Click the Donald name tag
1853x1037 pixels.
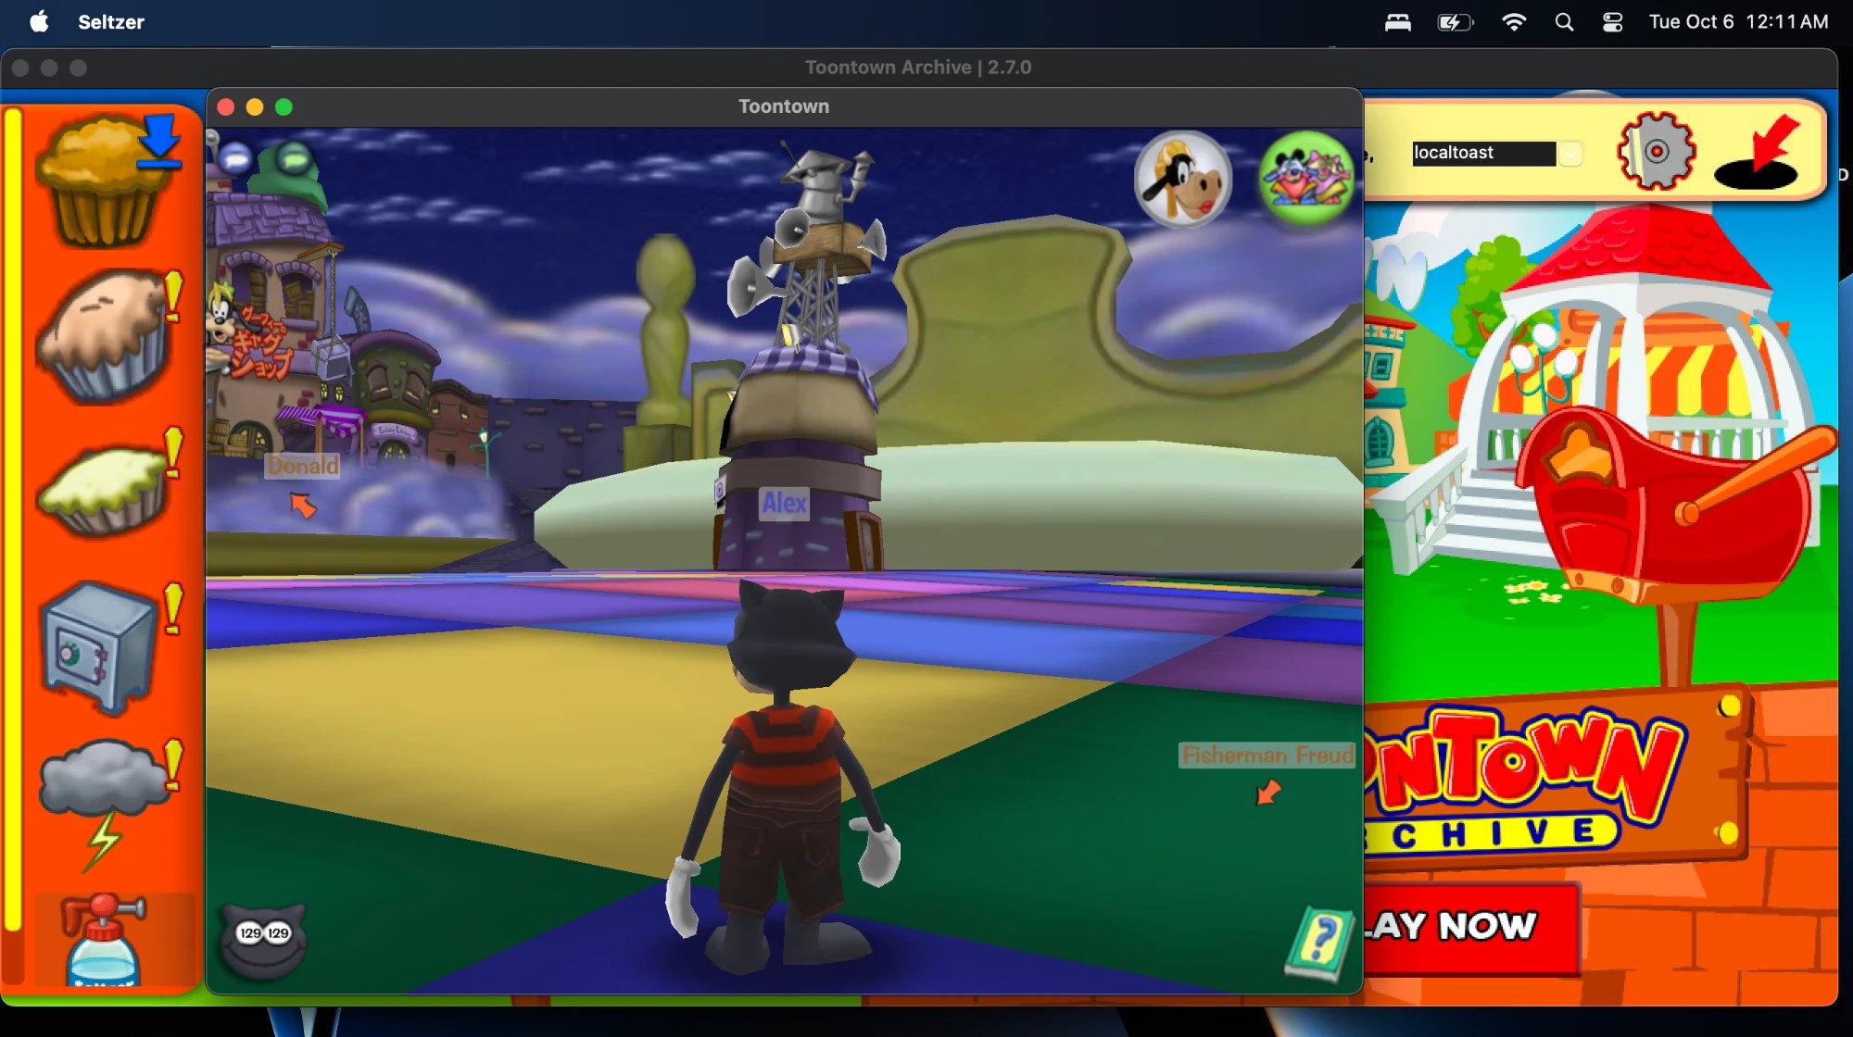(x=303, y=466)
